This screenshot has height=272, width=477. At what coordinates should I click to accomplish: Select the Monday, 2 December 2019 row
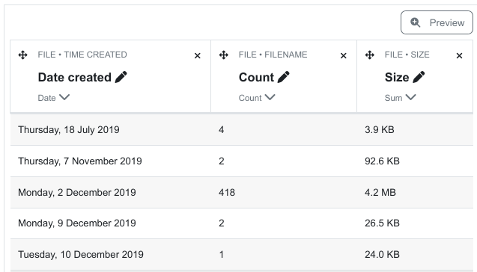[242, 193]
